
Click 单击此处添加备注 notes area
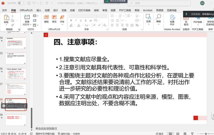tap(46, 129)
